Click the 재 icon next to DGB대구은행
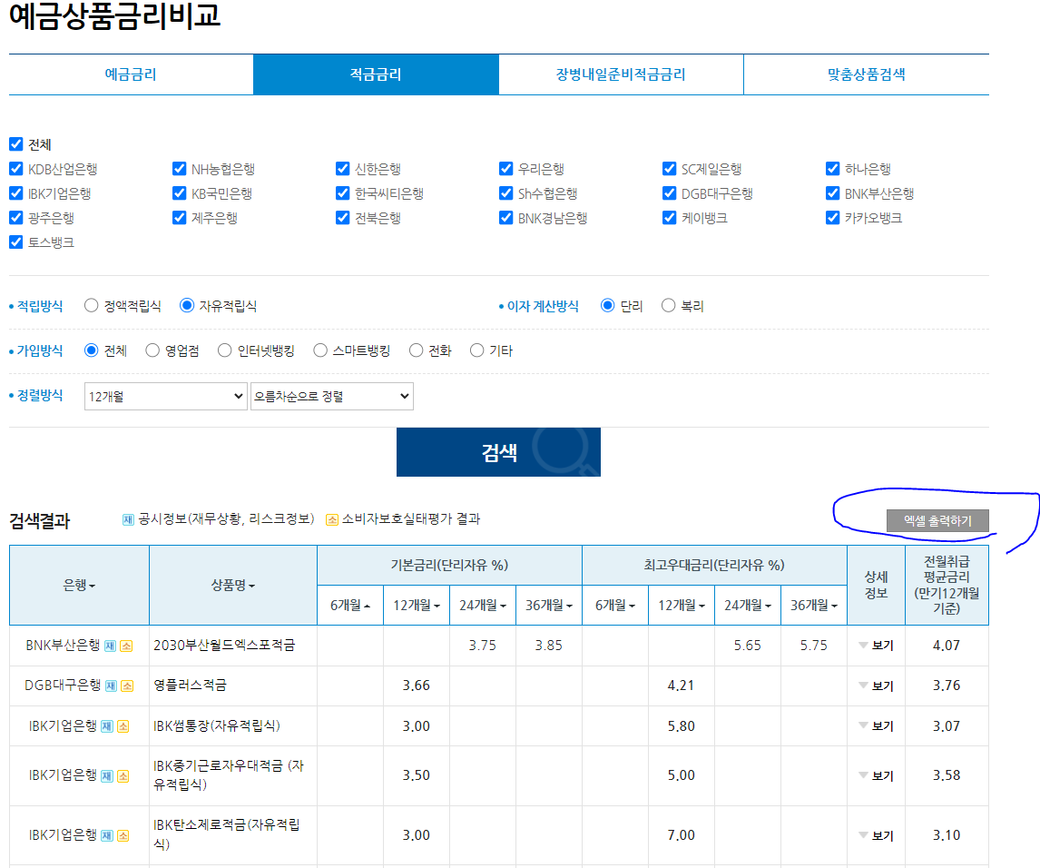The height and width of the screenshot is (868, 1040). point(112,686)
